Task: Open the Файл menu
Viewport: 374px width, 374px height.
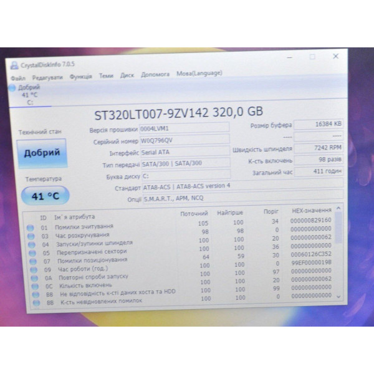Action: 18,79
